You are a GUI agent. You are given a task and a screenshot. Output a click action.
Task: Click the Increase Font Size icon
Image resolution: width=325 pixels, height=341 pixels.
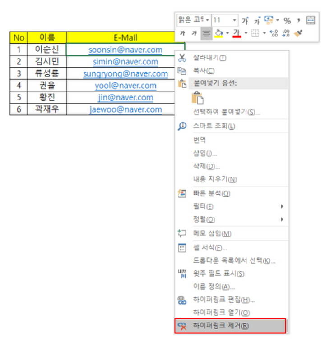click(245, 20)
